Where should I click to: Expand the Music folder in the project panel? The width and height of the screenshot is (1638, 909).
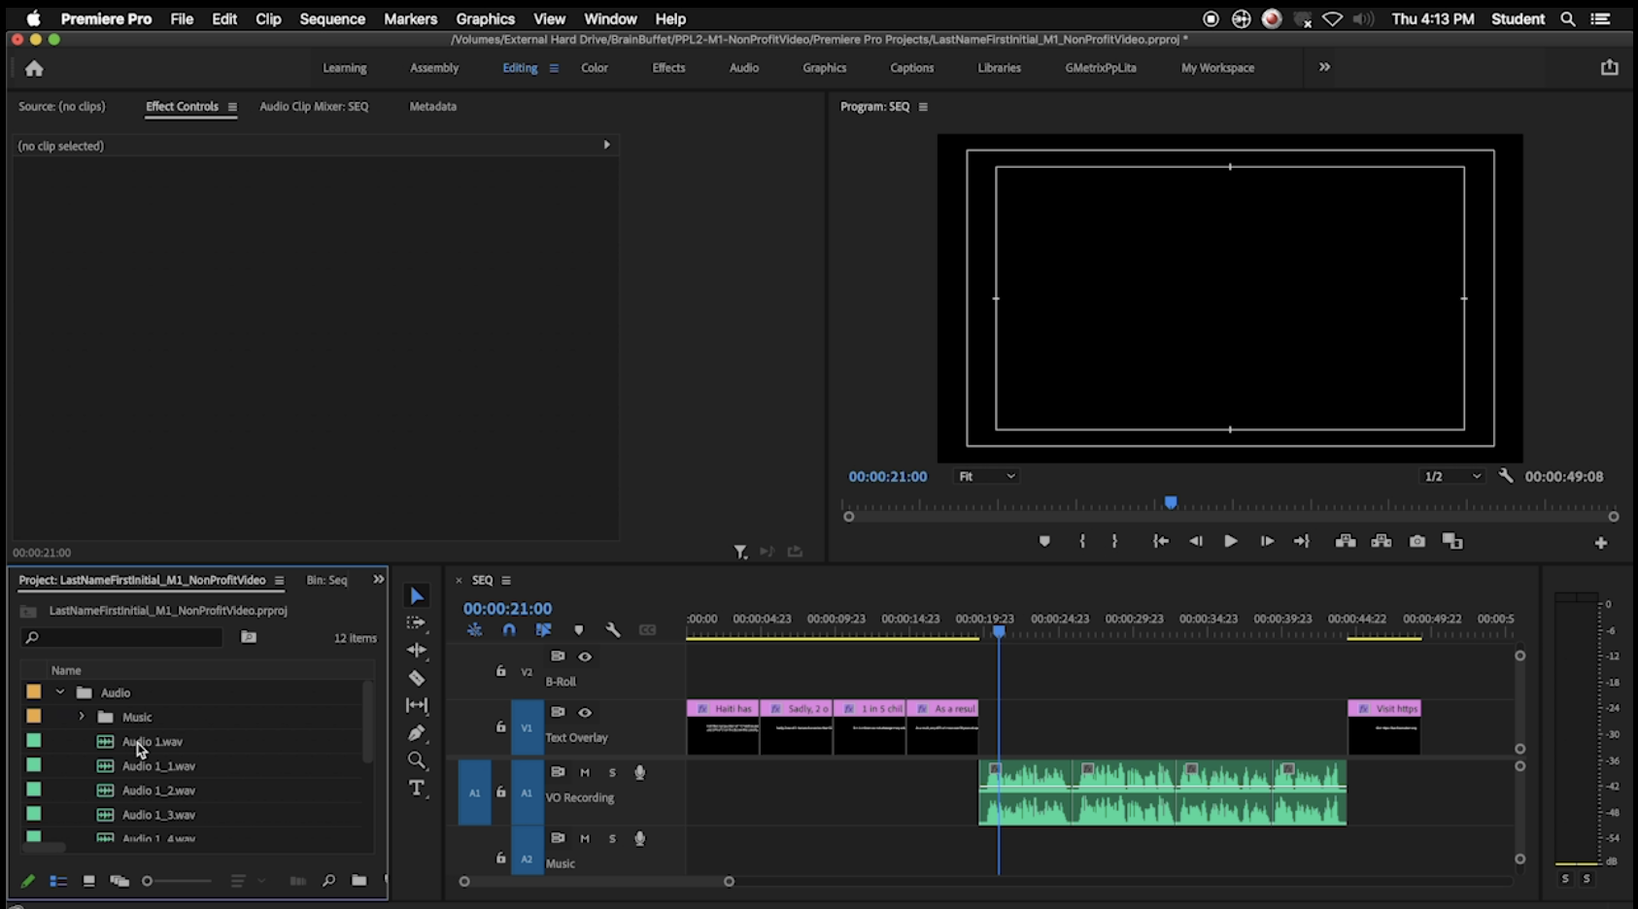82,717
